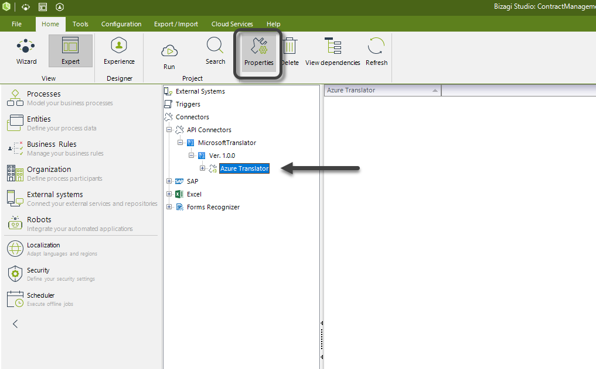
Task: Select Connectors in tree
Action: coord(192,117)
